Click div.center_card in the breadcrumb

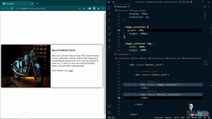174,58
